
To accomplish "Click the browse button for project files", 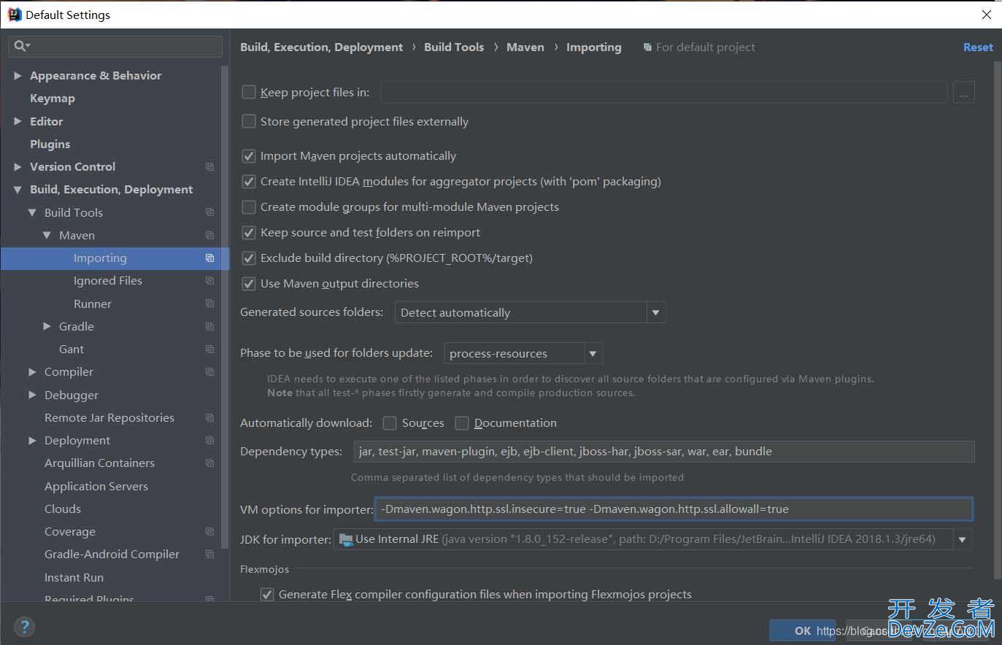I will pos(964,93).
